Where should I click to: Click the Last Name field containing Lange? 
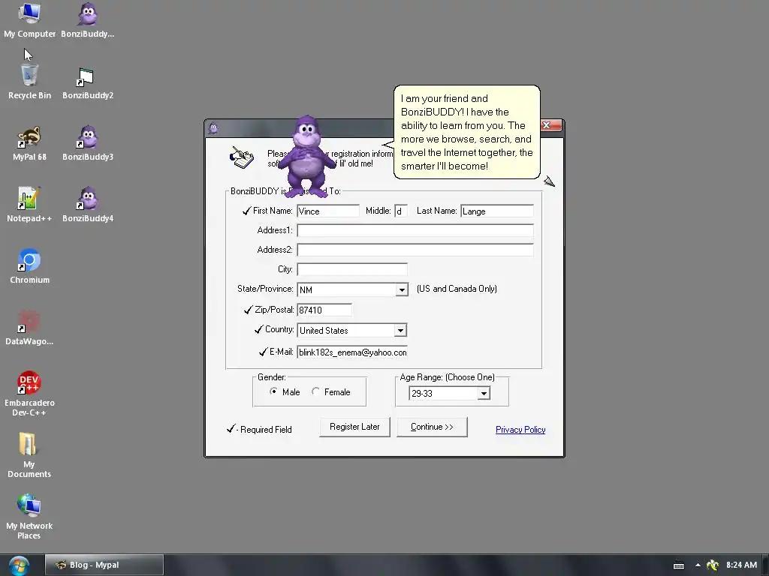pyautogui.click(x=497, y=211)
